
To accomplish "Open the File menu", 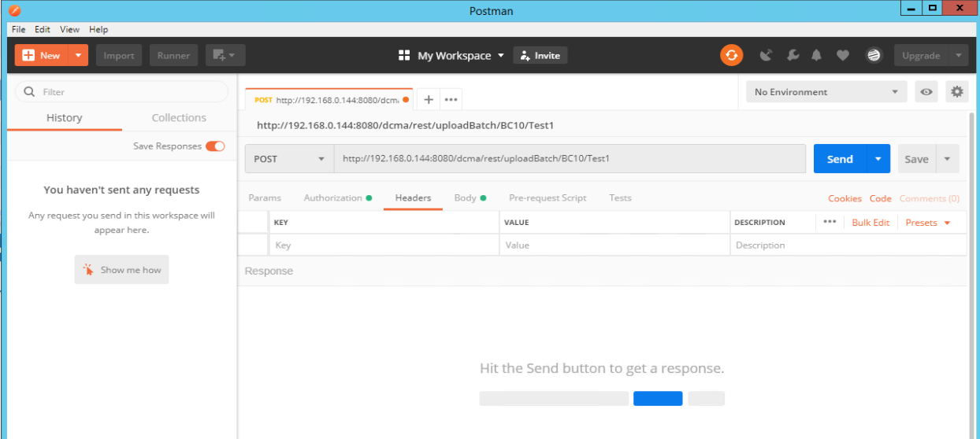I will point(19,29).
